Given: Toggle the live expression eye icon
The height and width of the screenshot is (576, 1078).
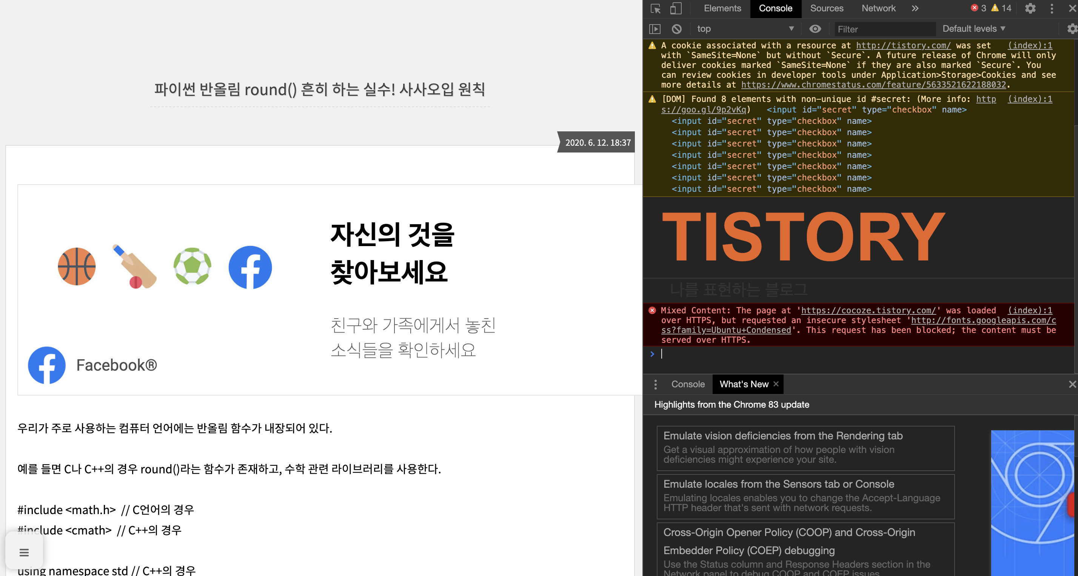Looking at the screenshot, I should pyautogui.click(x=815, y=29).
